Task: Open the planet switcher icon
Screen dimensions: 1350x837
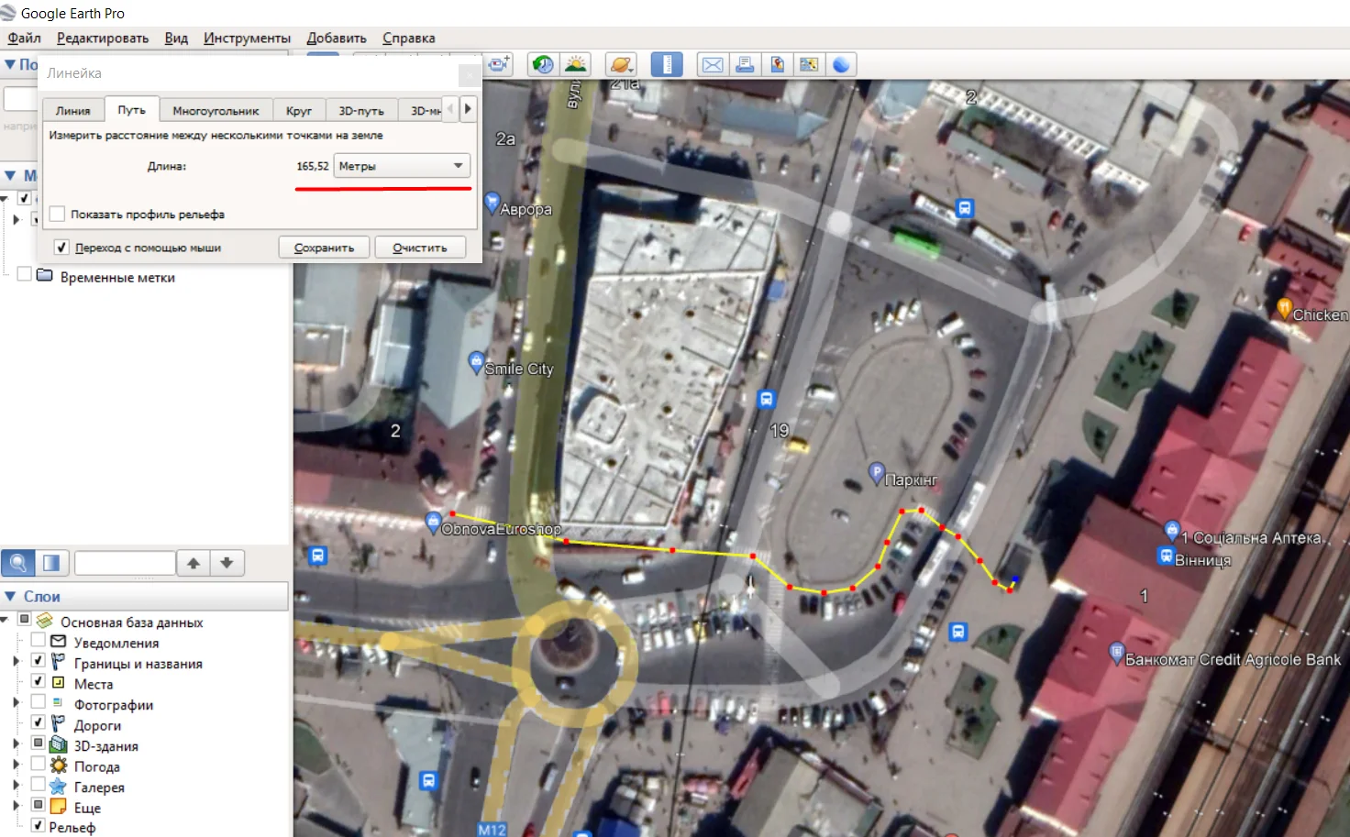Action: pos(621,64)
